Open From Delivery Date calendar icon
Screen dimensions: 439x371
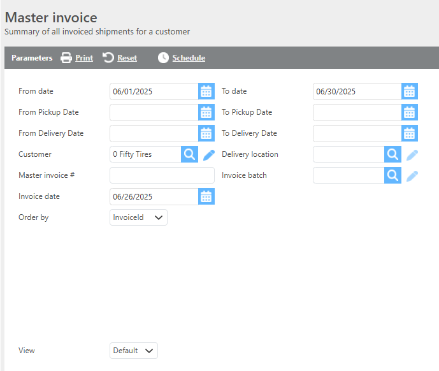point(206,133)
